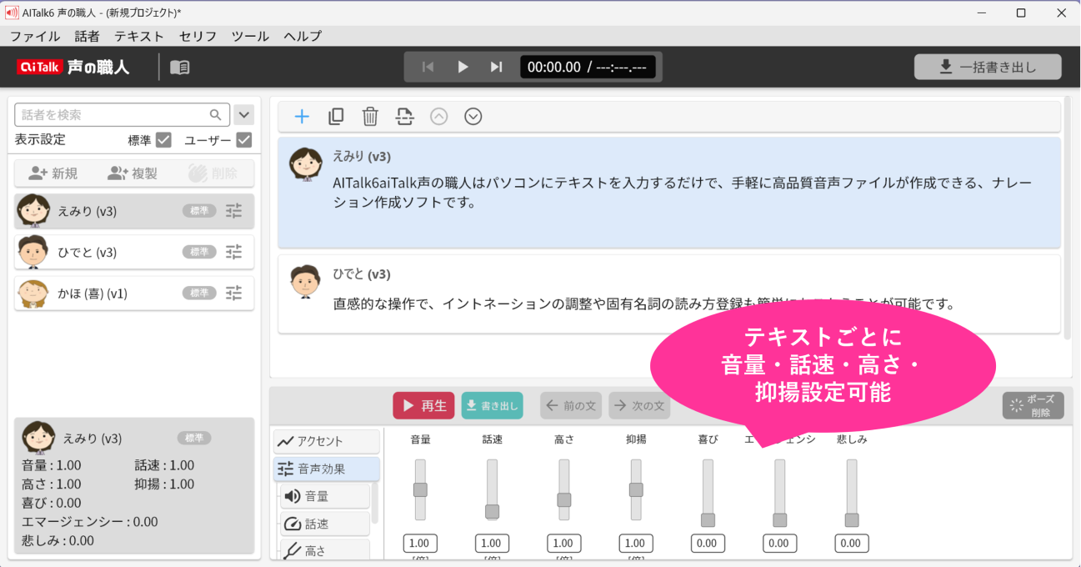The height and width of the screenshot is (567, 1081).
Task: Select the 音量 sub-item under 音声効果
Action: click(325, 496)
